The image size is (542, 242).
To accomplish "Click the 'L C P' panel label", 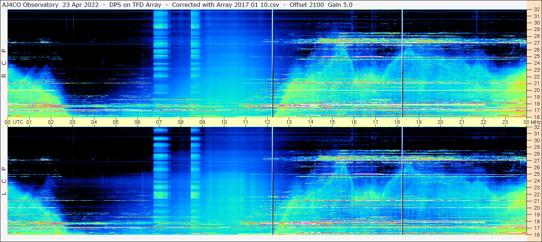I will pos(4,181).
